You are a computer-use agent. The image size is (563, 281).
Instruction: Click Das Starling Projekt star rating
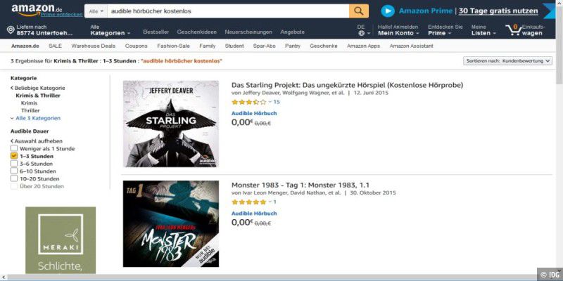pos(249,102)
